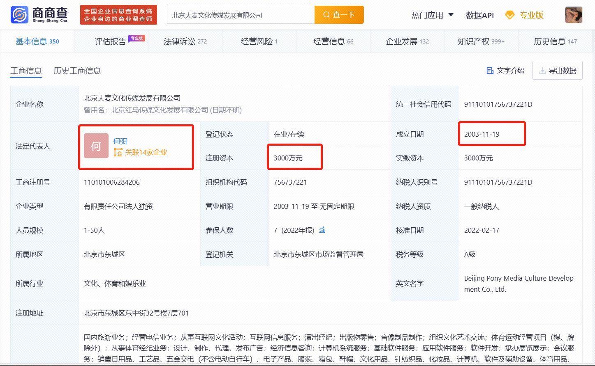Screen dimensions: 595x366
Task: Select the 基本信息 350 tab
Action: point(37,41)
